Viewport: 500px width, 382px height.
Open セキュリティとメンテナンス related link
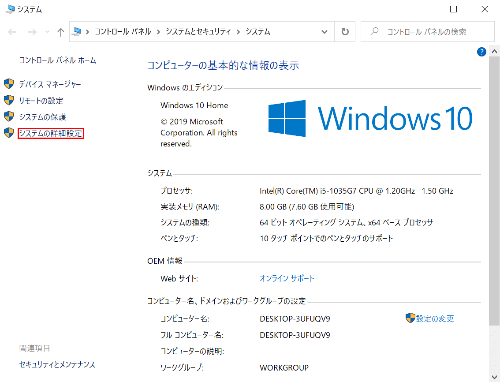pos(57,364)
